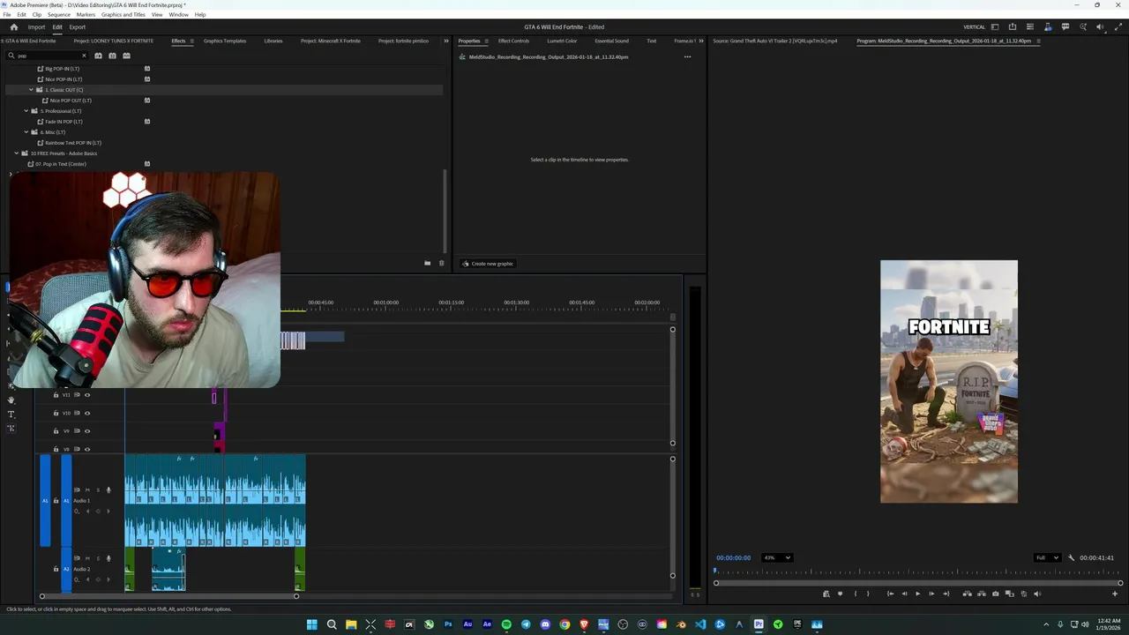Open Photoshop from the taskbar
The height and width of the screenshot is (635, 1129).
click(448, 624)
